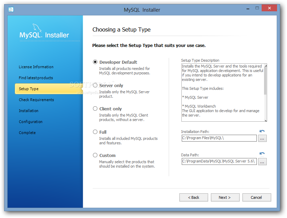Open the Check Requirements step
Image resolution: width=287 pixels, height=218 pixels.
pos(36,100)
